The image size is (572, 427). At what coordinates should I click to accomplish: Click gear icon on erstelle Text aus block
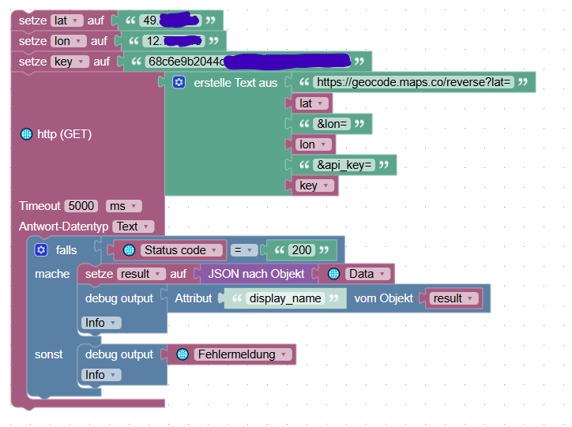point(179,82)
